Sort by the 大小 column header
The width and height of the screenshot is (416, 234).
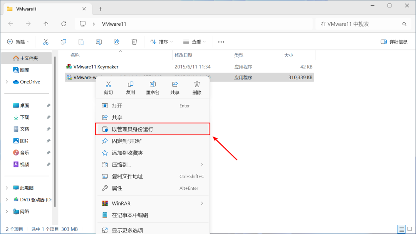click(x=289, y=55)
